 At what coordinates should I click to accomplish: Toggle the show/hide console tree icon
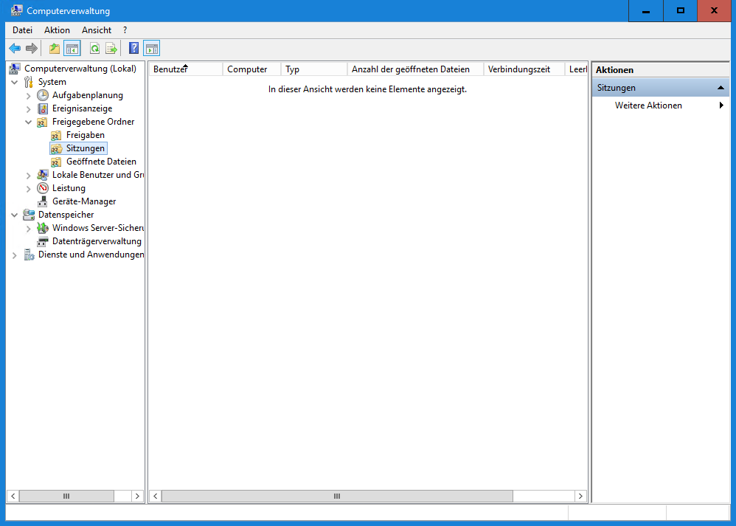pos(72,49)
